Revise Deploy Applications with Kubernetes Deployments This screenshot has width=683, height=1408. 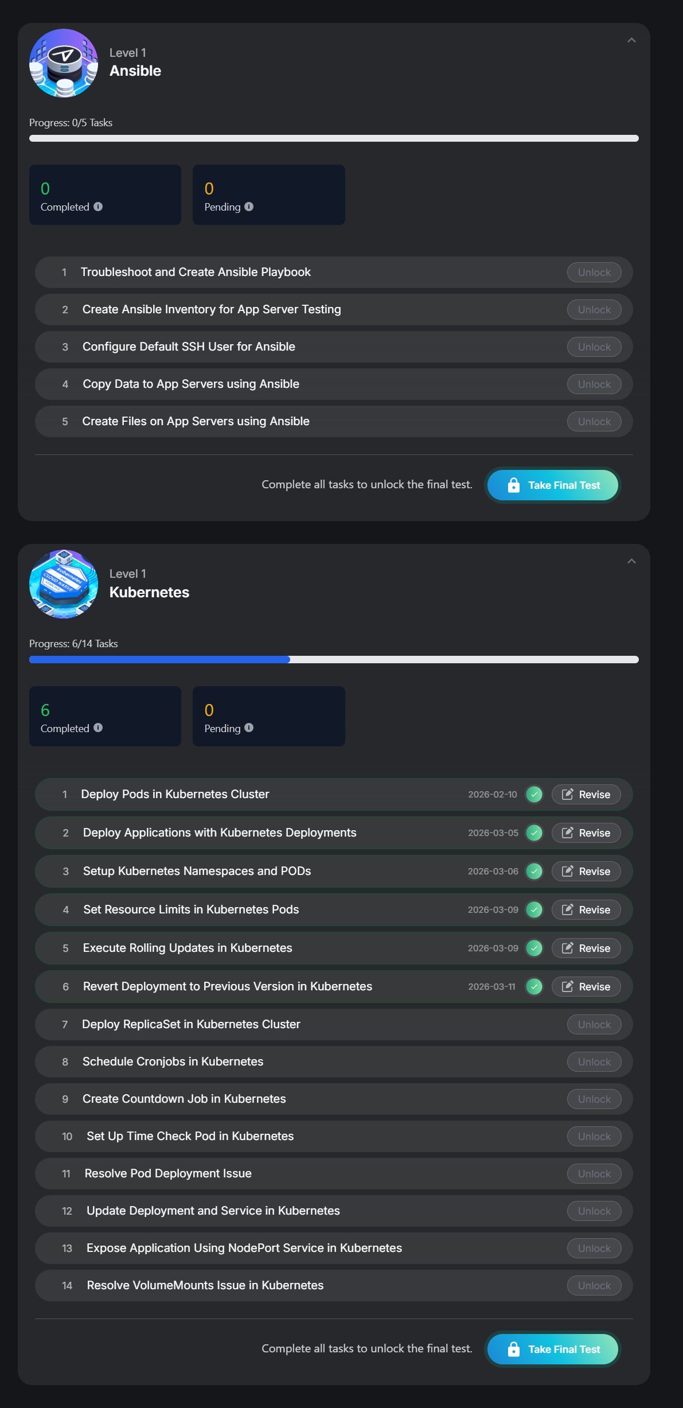[x=586, y=833]
